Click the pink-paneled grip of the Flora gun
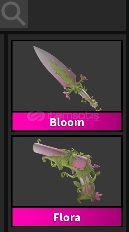129x232 pixels. pos(87,188)
